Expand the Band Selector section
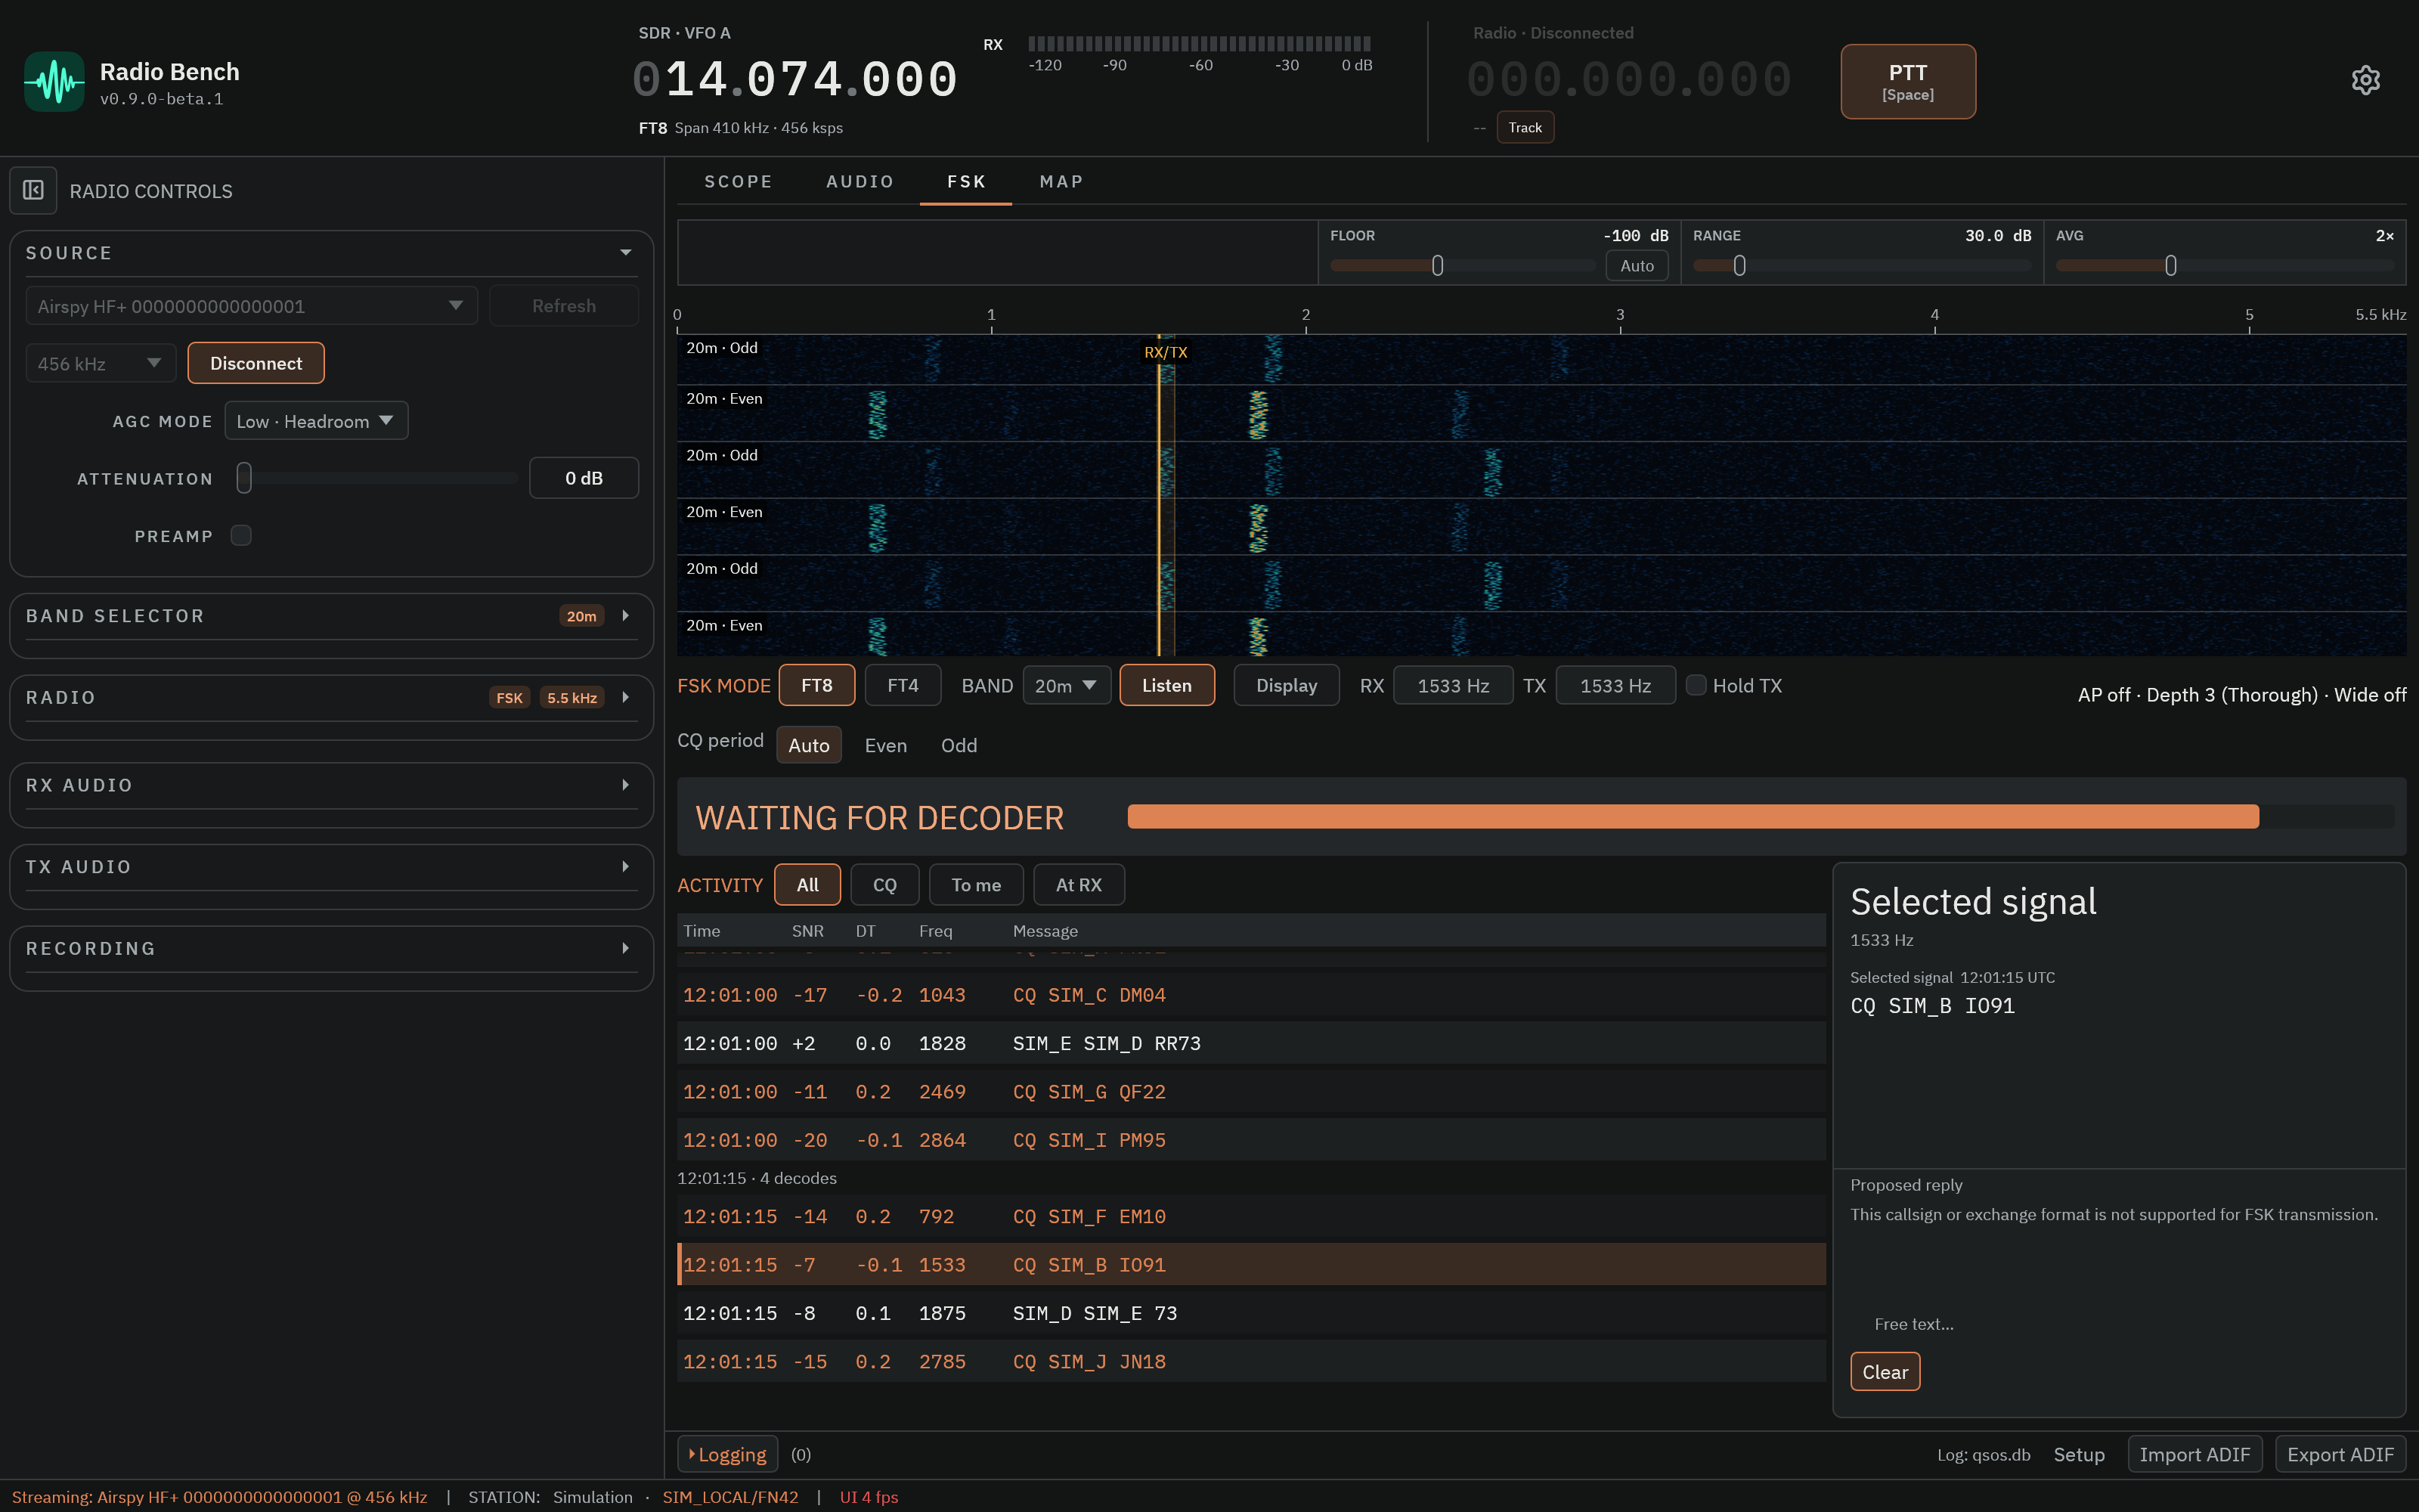Image resolution: width=2419 pixels, height=1512 pixels. pos(626,616)
